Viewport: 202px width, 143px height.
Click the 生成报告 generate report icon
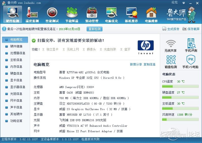click(x=164, y=29)
